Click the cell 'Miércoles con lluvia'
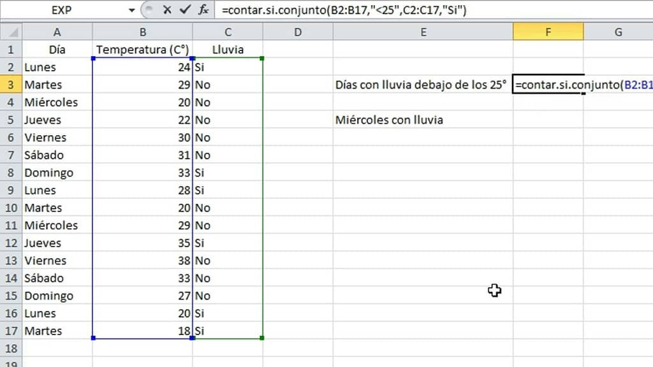The image size is (653, 367). tap(389, 120)
